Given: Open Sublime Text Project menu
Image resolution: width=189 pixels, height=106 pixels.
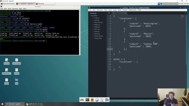Looking at the screenshot, I should point(125,10).
